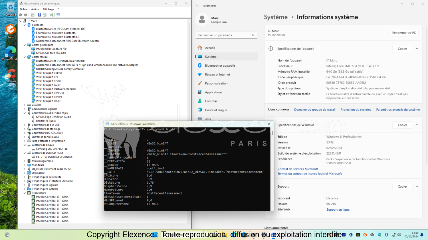428x240 pixels.
Task: Click the Back arrow in Device Manager toolbar
Action: pos(21,15)
